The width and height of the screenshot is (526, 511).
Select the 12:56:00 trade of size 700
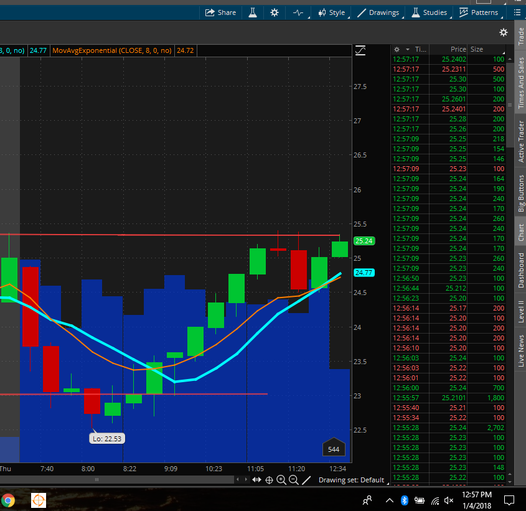pos(449,388)
